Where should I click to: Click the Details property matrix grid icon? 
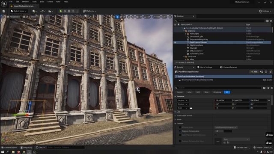click(x=265, y=88)
